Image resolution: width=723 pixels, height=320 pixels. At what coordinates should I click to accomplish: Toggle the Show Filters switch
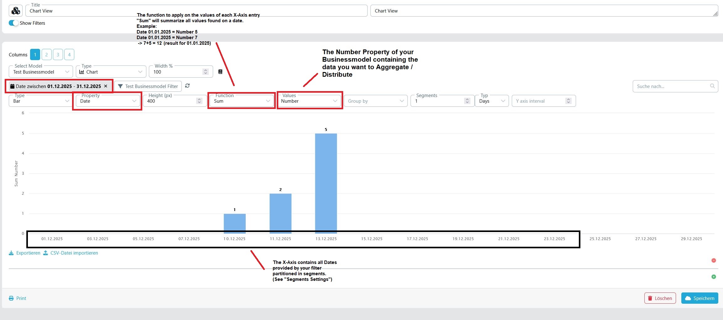click(x=13, y=23)
